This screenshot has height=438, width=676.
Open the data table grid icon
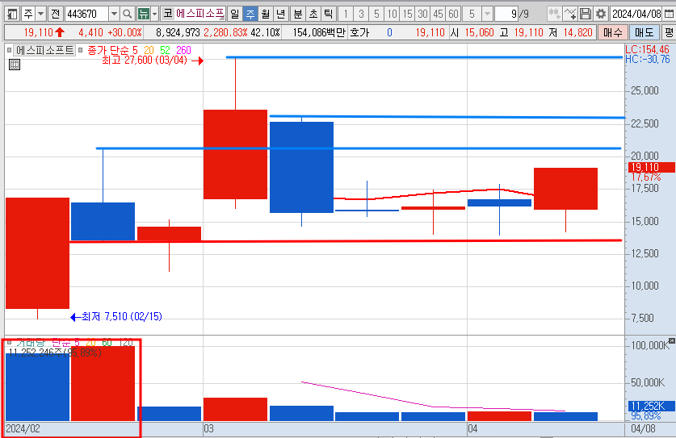[x=15, y=65]
